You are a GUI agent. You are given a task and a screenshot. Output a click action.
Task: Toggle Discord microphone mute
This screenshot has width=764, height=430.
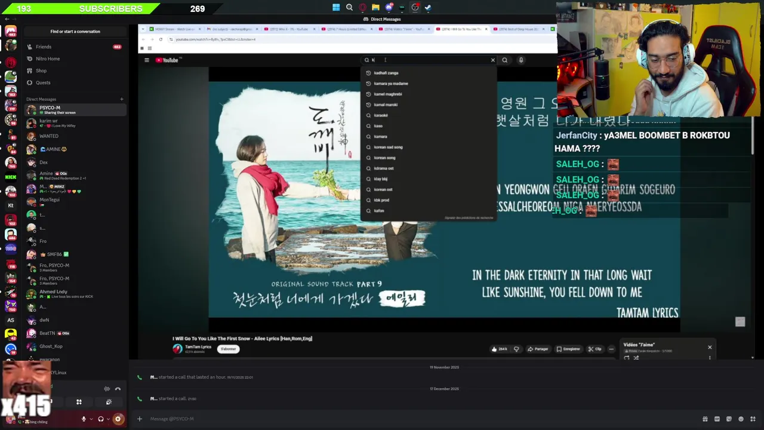84,419
